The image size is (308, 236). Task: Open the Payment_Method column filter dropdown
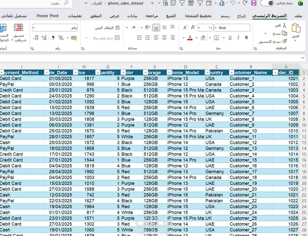click(x=2, y=73)
